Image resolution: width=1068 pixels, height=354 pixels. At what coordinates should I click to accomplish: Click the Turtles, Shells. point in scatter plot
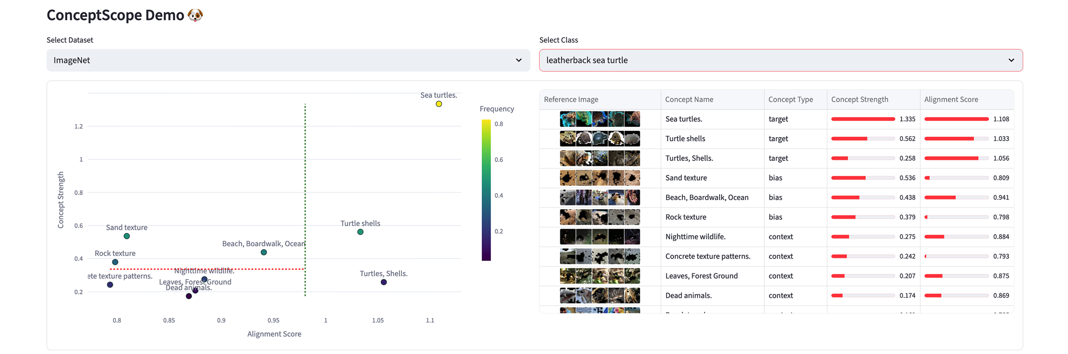click(x=384, y=282)
